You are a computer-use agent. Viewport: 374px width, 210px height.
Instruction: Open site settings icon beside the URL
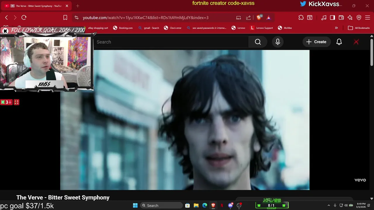point(77,17)
